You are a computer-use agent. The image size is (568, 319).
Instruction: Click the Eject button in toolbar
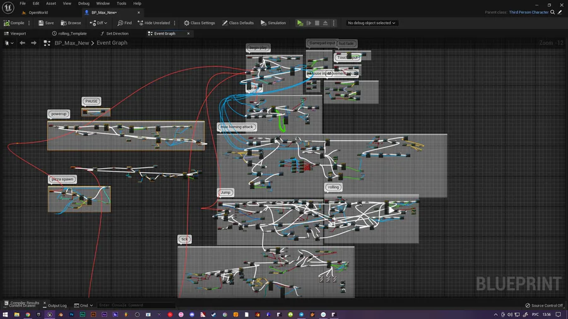325,23
